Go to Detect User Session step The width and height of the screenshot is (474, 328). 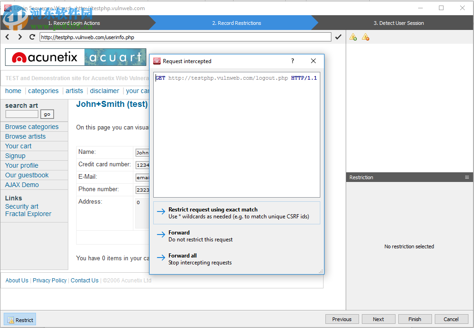399,23
